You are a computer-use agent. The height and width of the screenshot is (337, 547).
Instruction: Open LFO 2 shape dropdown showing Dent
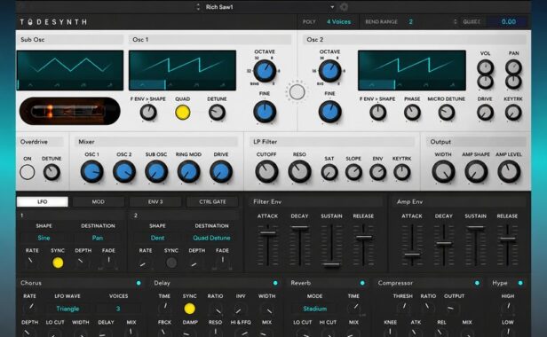[x=157, y=238]
